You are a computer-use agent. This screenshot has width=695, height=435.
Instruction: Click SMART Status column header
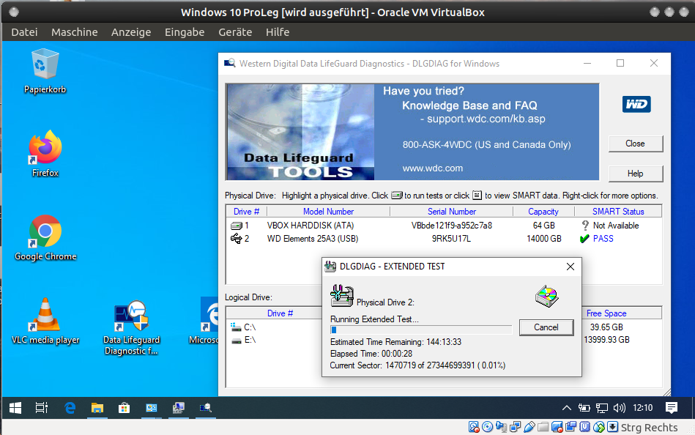[x=618, y=212]
